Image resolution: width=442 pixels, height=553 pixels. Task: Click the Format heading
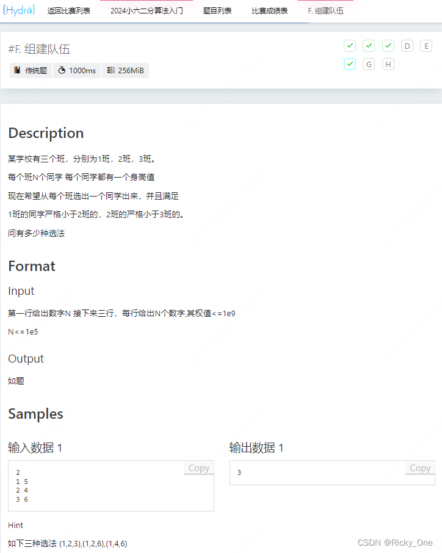click(32, 266)
